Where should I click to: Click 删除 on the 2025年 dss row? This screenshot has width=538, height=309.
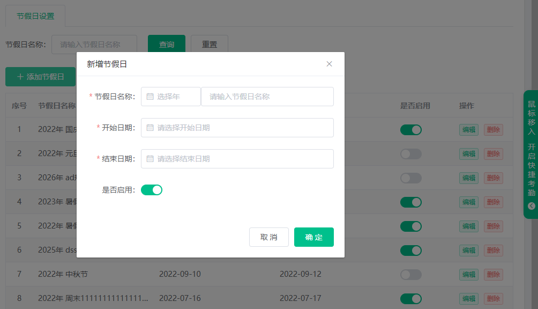pos(492,250)
